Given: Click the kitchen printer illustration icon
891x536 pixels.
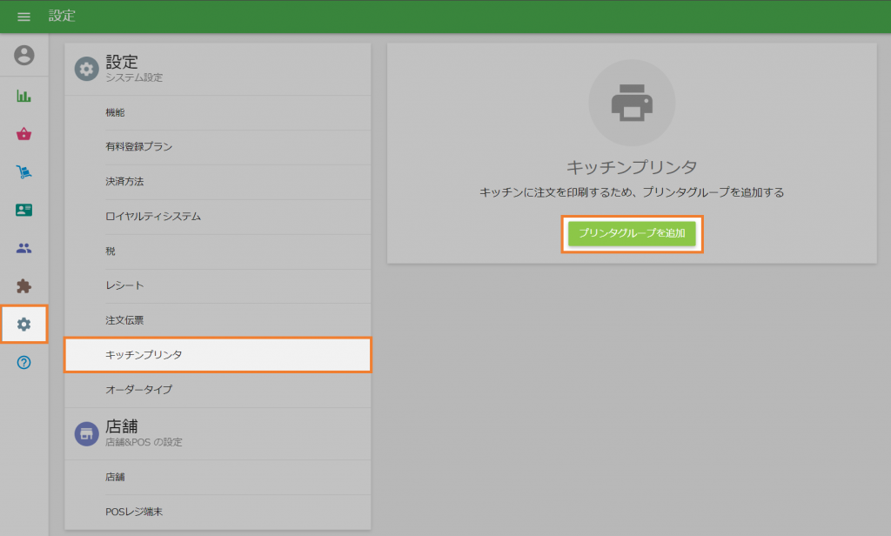Looking at the screenshot, I should coord(633,103).
